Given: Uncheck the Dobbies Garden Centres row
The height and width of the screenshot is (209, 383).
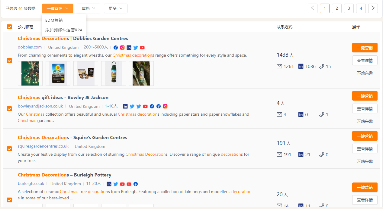Looking at the screenshot, I should [9, 61].
